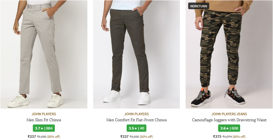Open the Camouflage Joggers product image

click(x=229, y=54)
